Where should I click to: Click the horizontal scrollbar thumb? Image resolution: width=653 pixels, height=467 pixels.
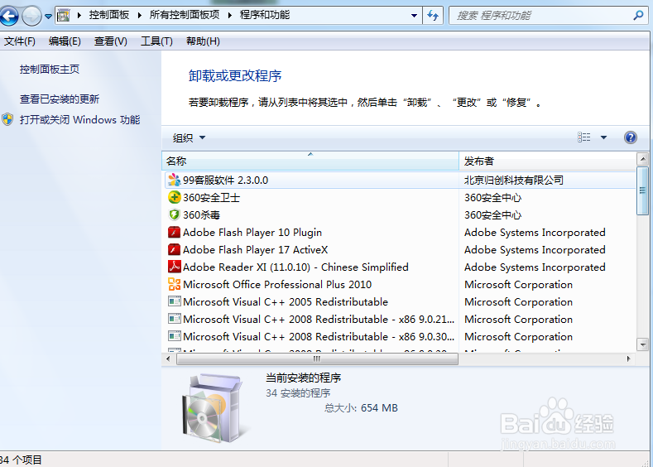point(317,359)
